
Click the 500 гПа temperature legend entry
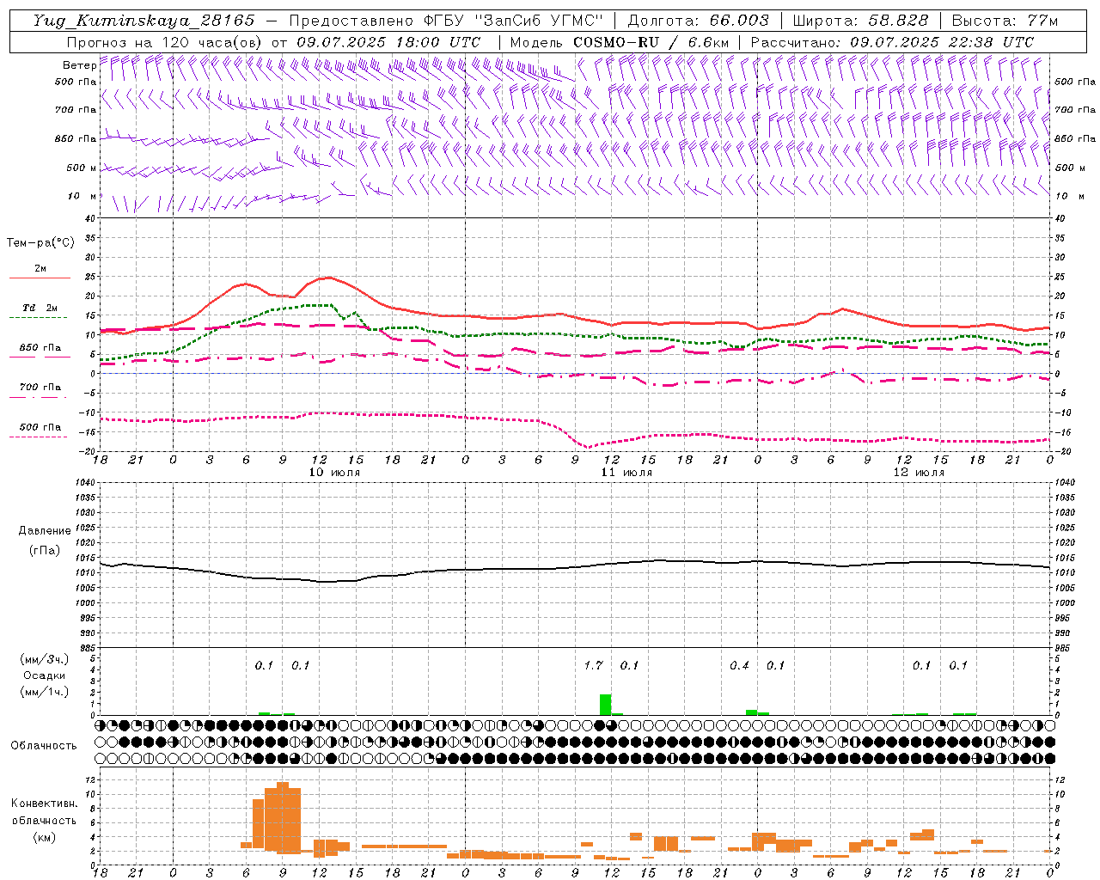click(40, 427)
